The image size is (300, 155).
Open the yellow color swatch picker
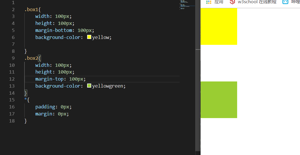89,37
